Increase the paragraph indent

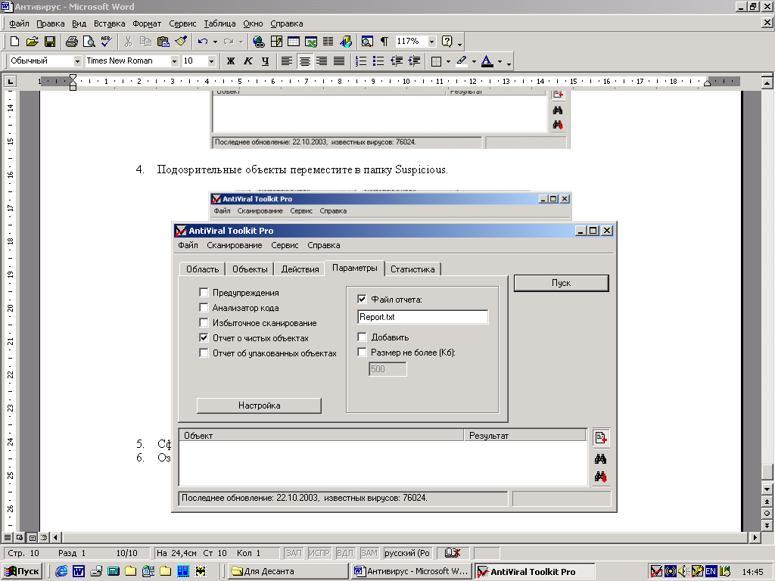[414, 61]
